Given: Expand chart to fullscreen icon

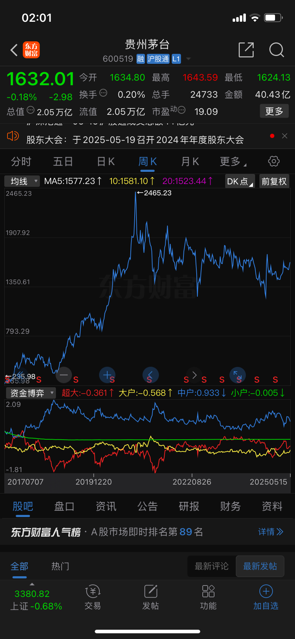Looking at the screenshot, I should pos(238,375).
